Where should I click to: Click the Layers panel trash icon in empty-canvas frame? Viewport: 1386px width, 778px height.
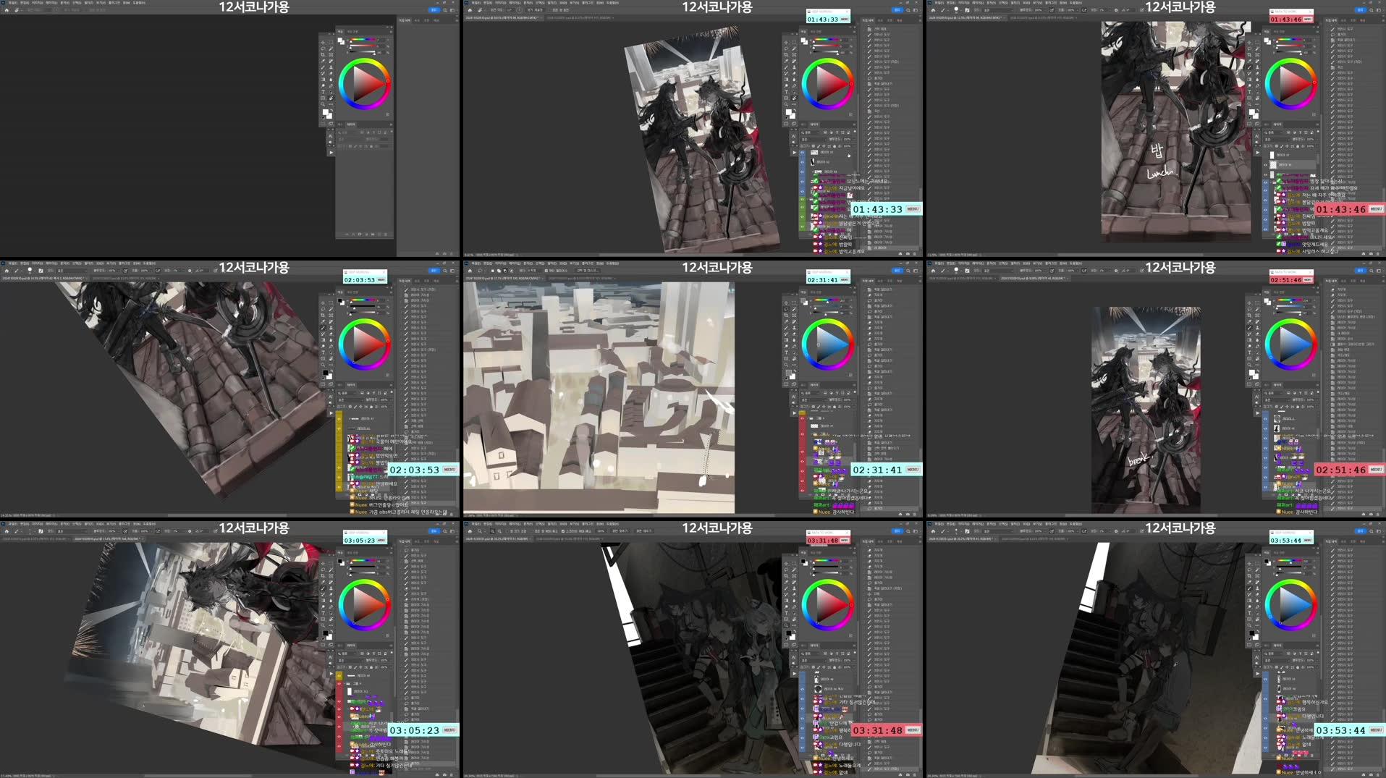click(x=386, y=234)
